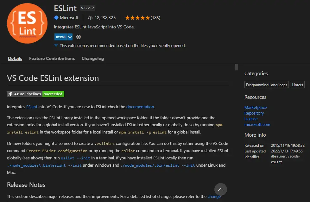This screenshot has width=310, height=202.
Task: Open the Changelog tab
Action: point(92,58)
